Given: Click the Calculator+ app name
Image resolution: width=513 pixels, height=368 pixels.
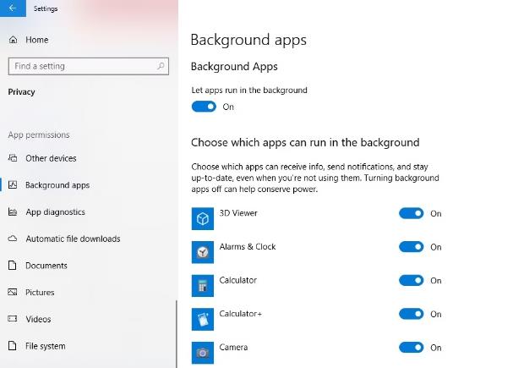Looking at the screenshot, I should [241, 314].
